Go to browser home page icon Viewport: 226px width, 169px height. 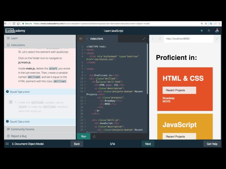(x=18, y=24)
